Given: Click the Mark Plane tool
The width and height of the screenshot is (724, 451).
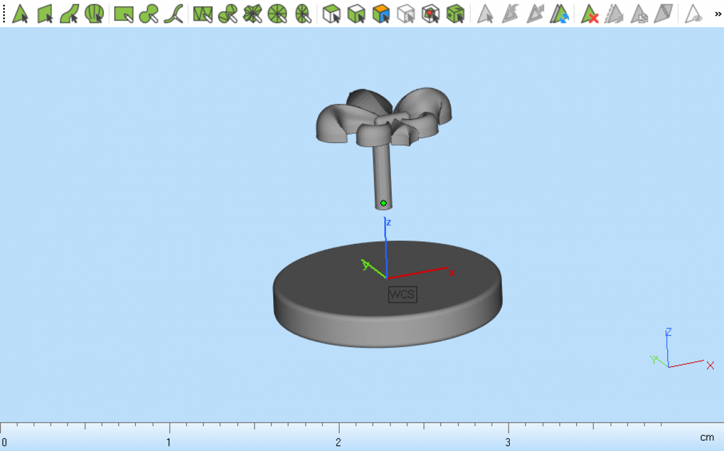Looking at the screenshot, I should click(45, 13).
